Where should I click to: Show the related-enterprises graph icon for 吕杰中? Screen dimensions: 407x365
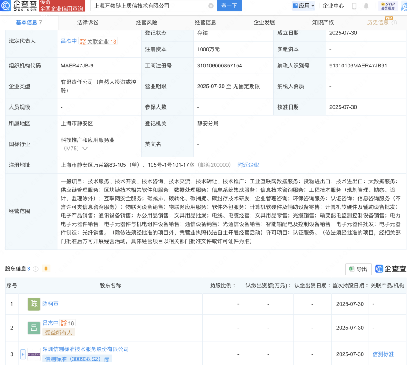pos(83,42)
